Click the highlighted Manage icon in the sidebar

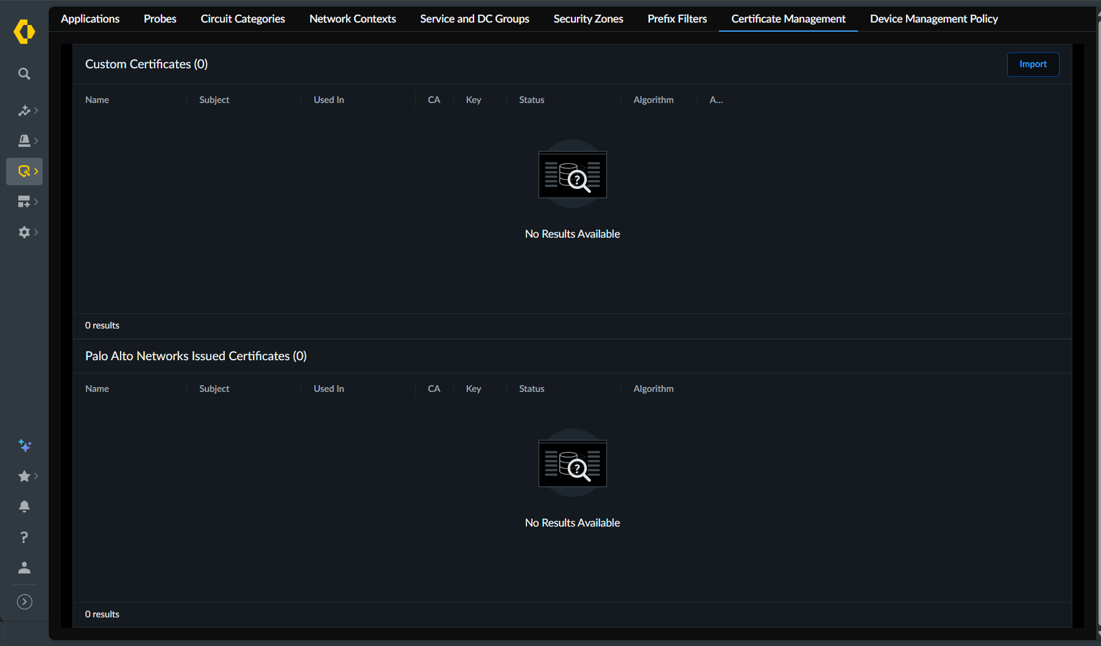(x=24, y=171)
